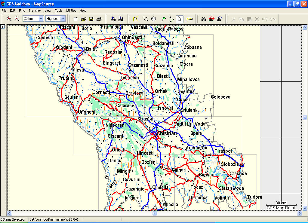This screenshot has height=223, width=308.
Task: Open the View menu
Action: pyautogui.click(x=48, y=11)
